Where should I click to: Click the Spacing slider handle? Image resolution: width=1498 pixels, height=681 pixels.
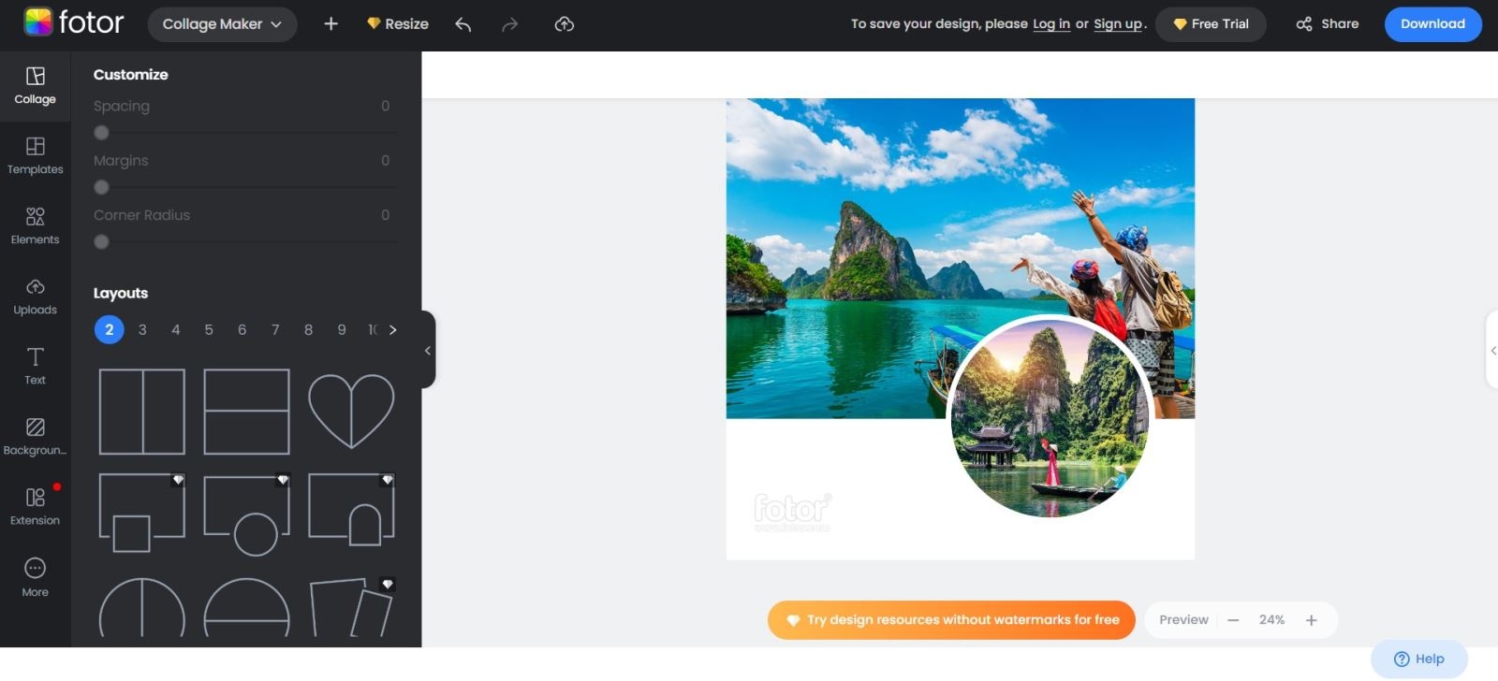[x=101, y=133]
